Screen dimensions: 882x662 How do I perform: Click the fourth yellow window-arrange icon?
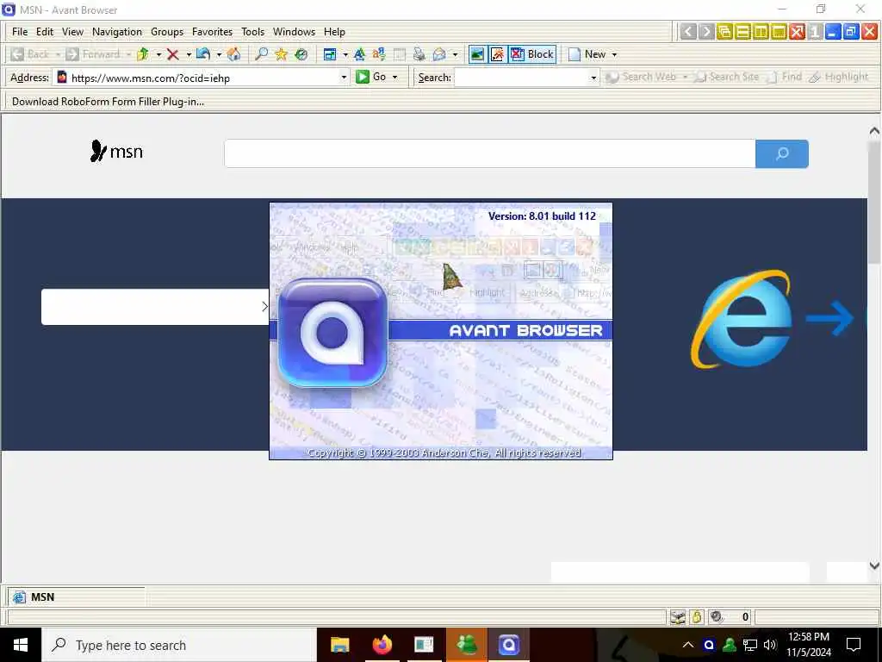779,32
